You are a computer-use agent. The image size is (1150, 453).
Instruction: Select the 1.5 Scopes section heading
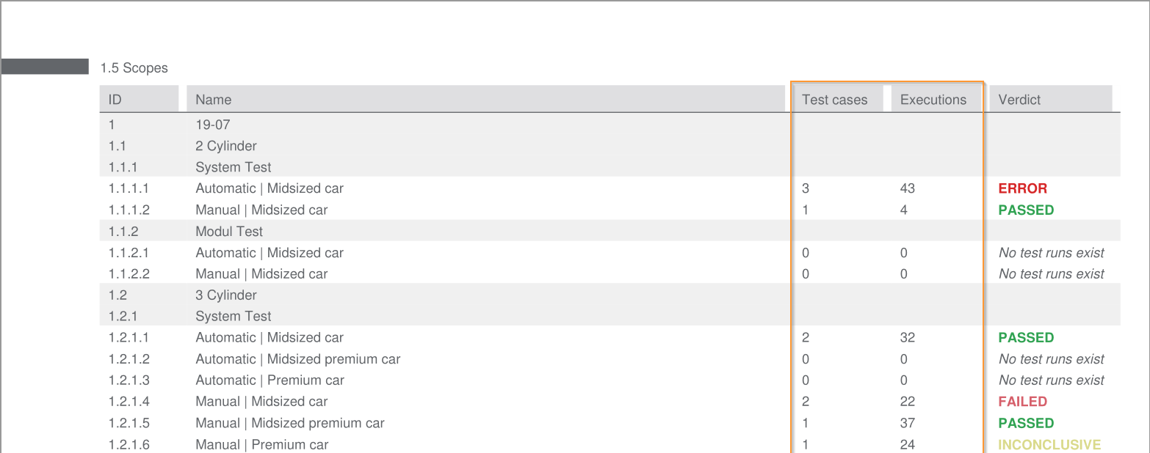[x=134, y=68]
